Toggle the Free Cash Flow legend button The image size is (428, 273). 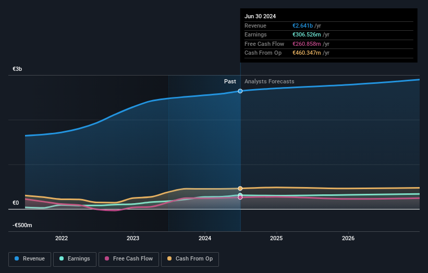pos(129,259)
